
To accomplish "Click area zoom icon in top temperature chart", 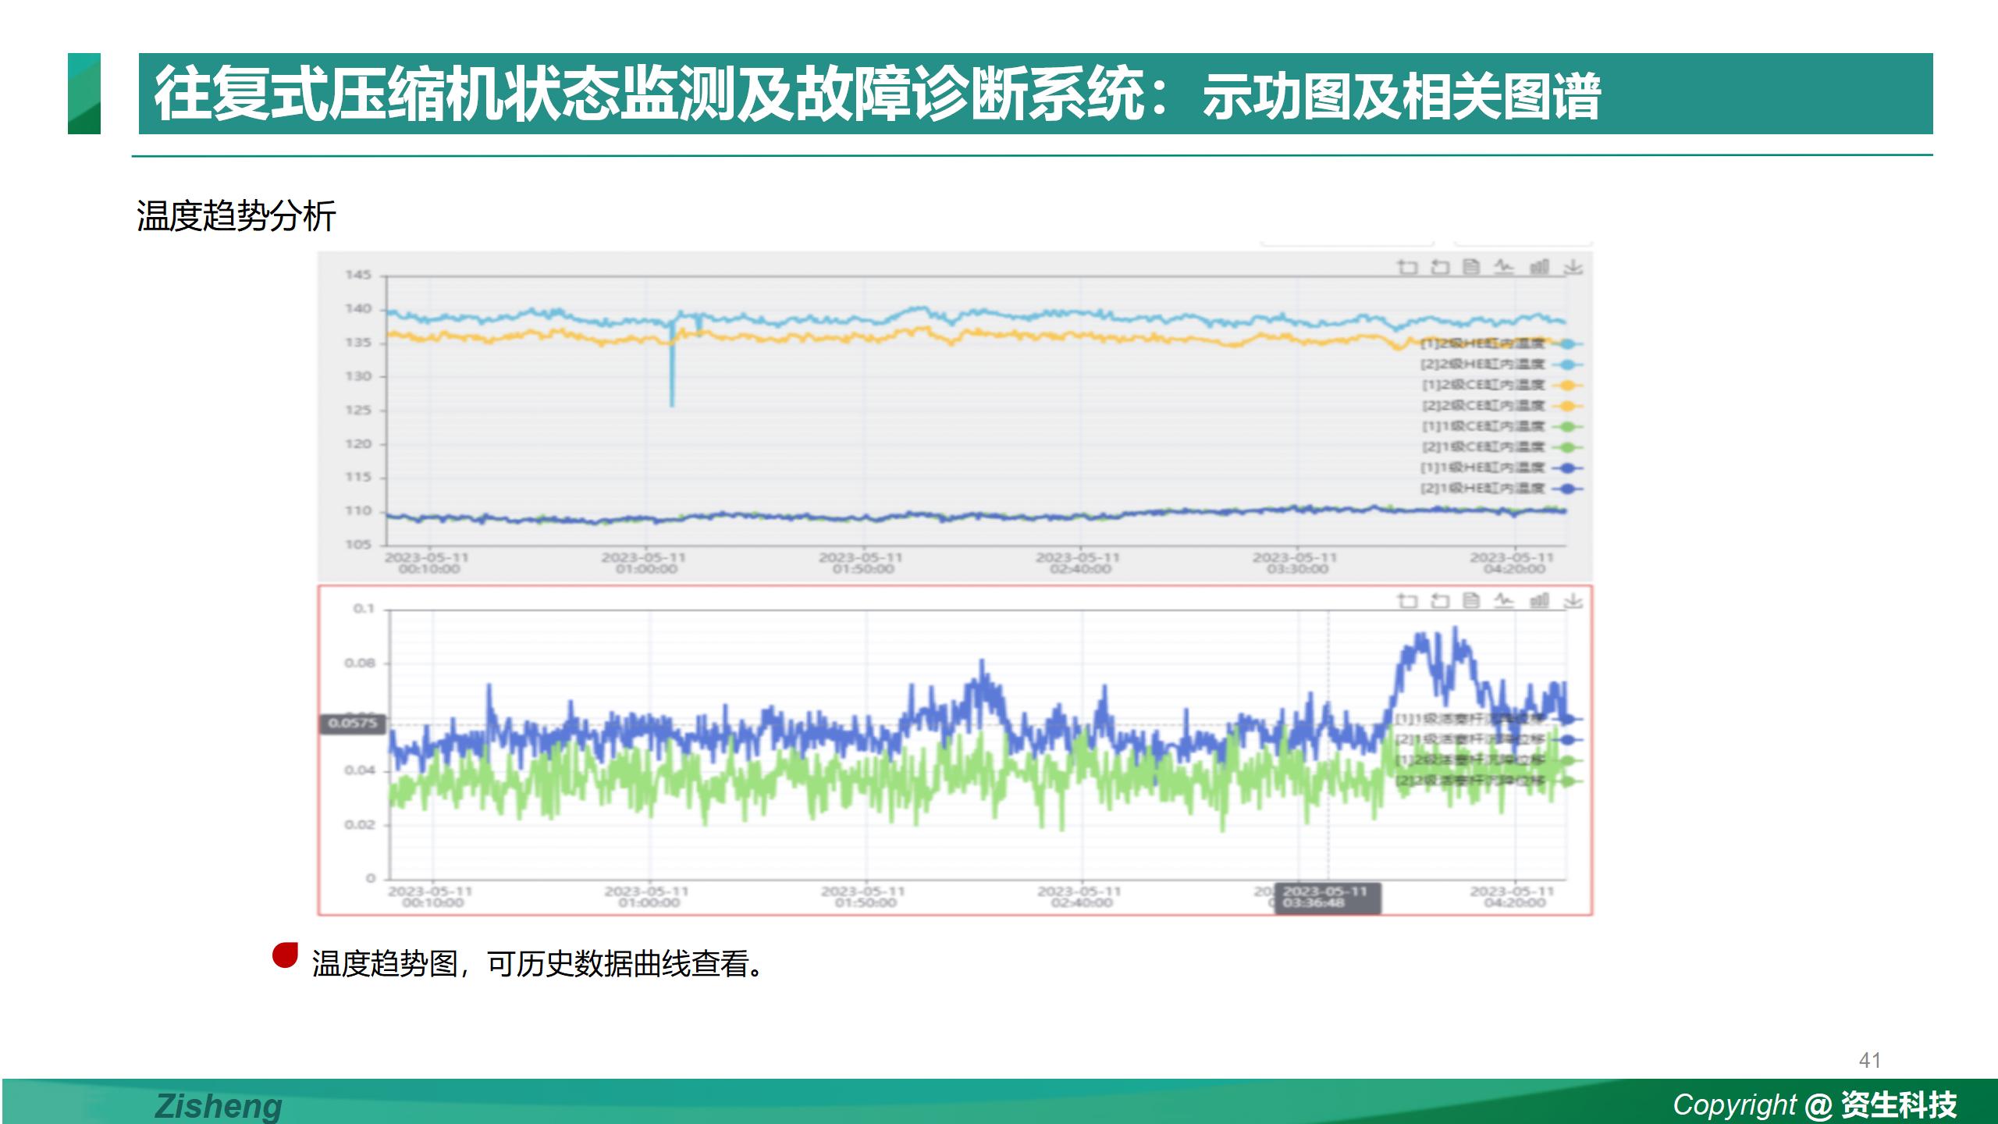I will point(1406,267).
